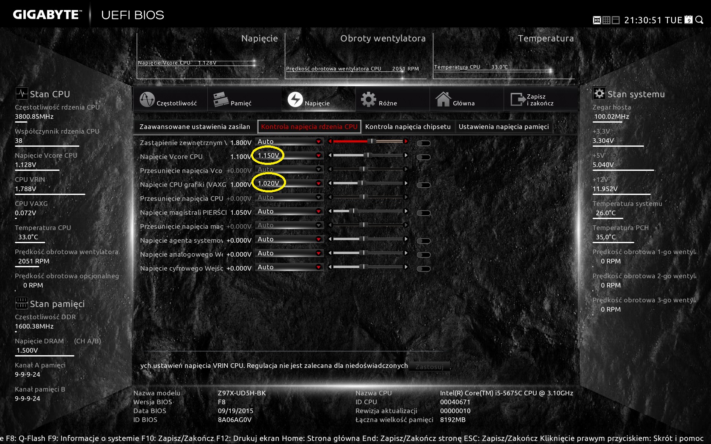This screenshot has width=711, height=444.
Task: Decrease Napięcie CPU grafiki (VAXG) left arrow
Action: tap(330, 183)
